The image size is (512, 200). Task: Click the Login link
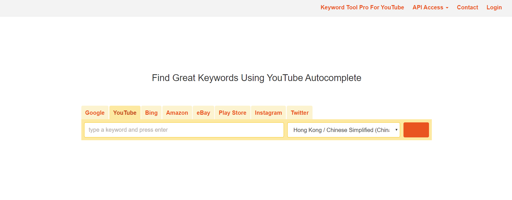click(494, 8)
